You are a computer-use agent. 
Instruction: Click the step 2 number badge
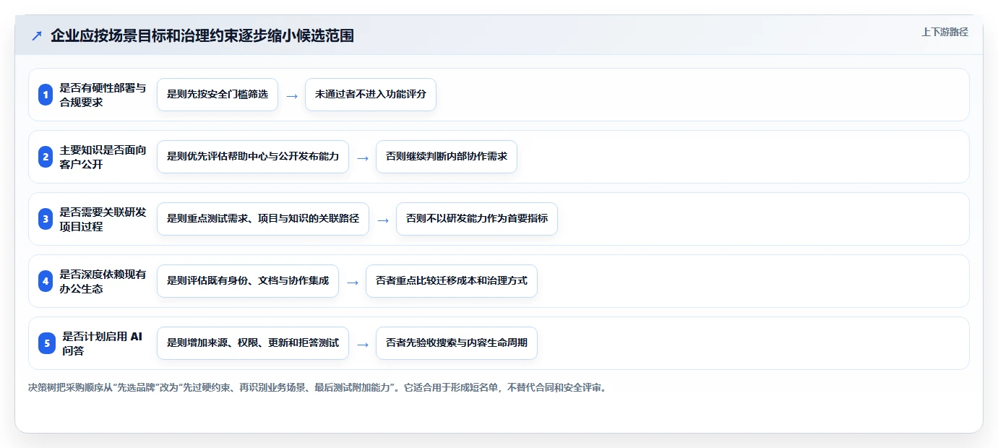[x=46, y=157]
